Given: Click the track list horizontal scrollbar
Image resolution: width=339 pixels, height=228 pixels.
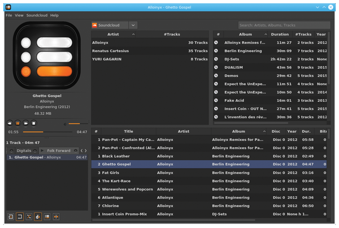Looking at the screenshot, I should [x=174, y=220].
